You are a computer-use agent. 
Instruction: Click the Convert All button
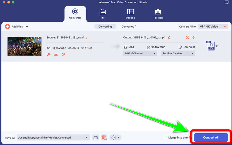click(x=211, y=138)
